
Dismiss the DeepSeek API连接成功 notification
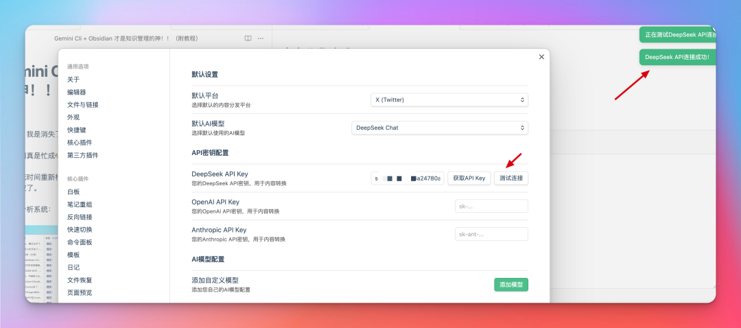[677, 57]
